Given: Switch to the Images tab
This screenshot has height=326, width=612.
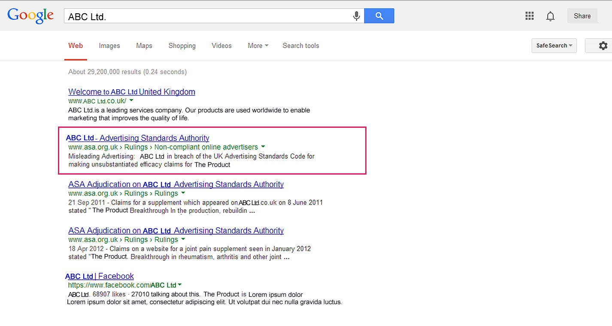Looking at the screenshot, I should click(109, 46).
